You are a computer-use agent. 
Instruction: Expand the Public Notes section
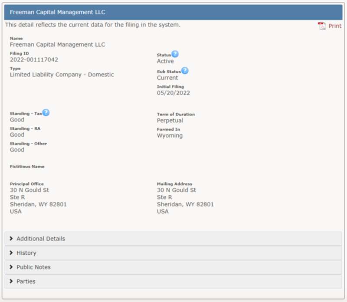click(x=173, y=267)
